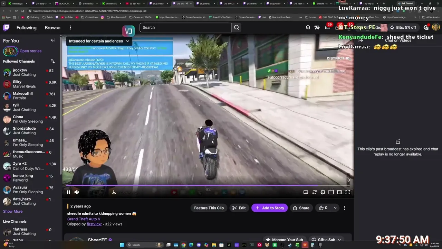Reload the page in Chrome
The image size is (442, 249).
click(x=16, y=11)
